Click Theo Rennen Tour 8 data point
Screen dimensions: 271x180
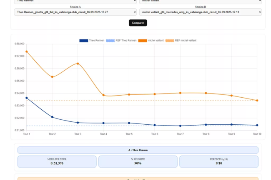coord(206,125)
